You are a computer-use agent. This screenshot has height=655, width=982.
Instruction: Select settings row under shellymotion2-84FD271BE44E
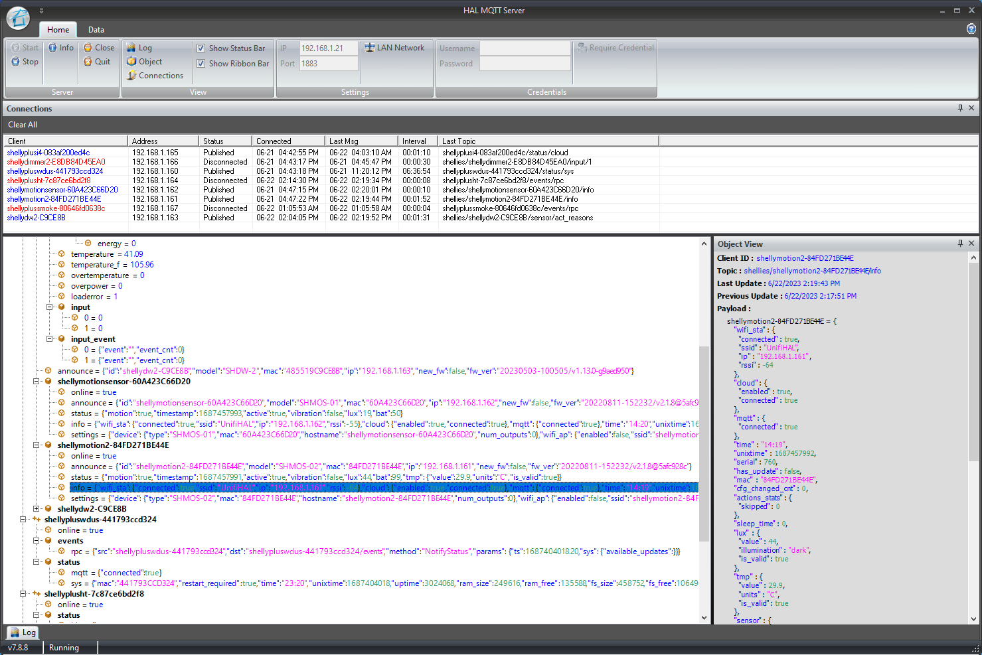tap(384, 498)
